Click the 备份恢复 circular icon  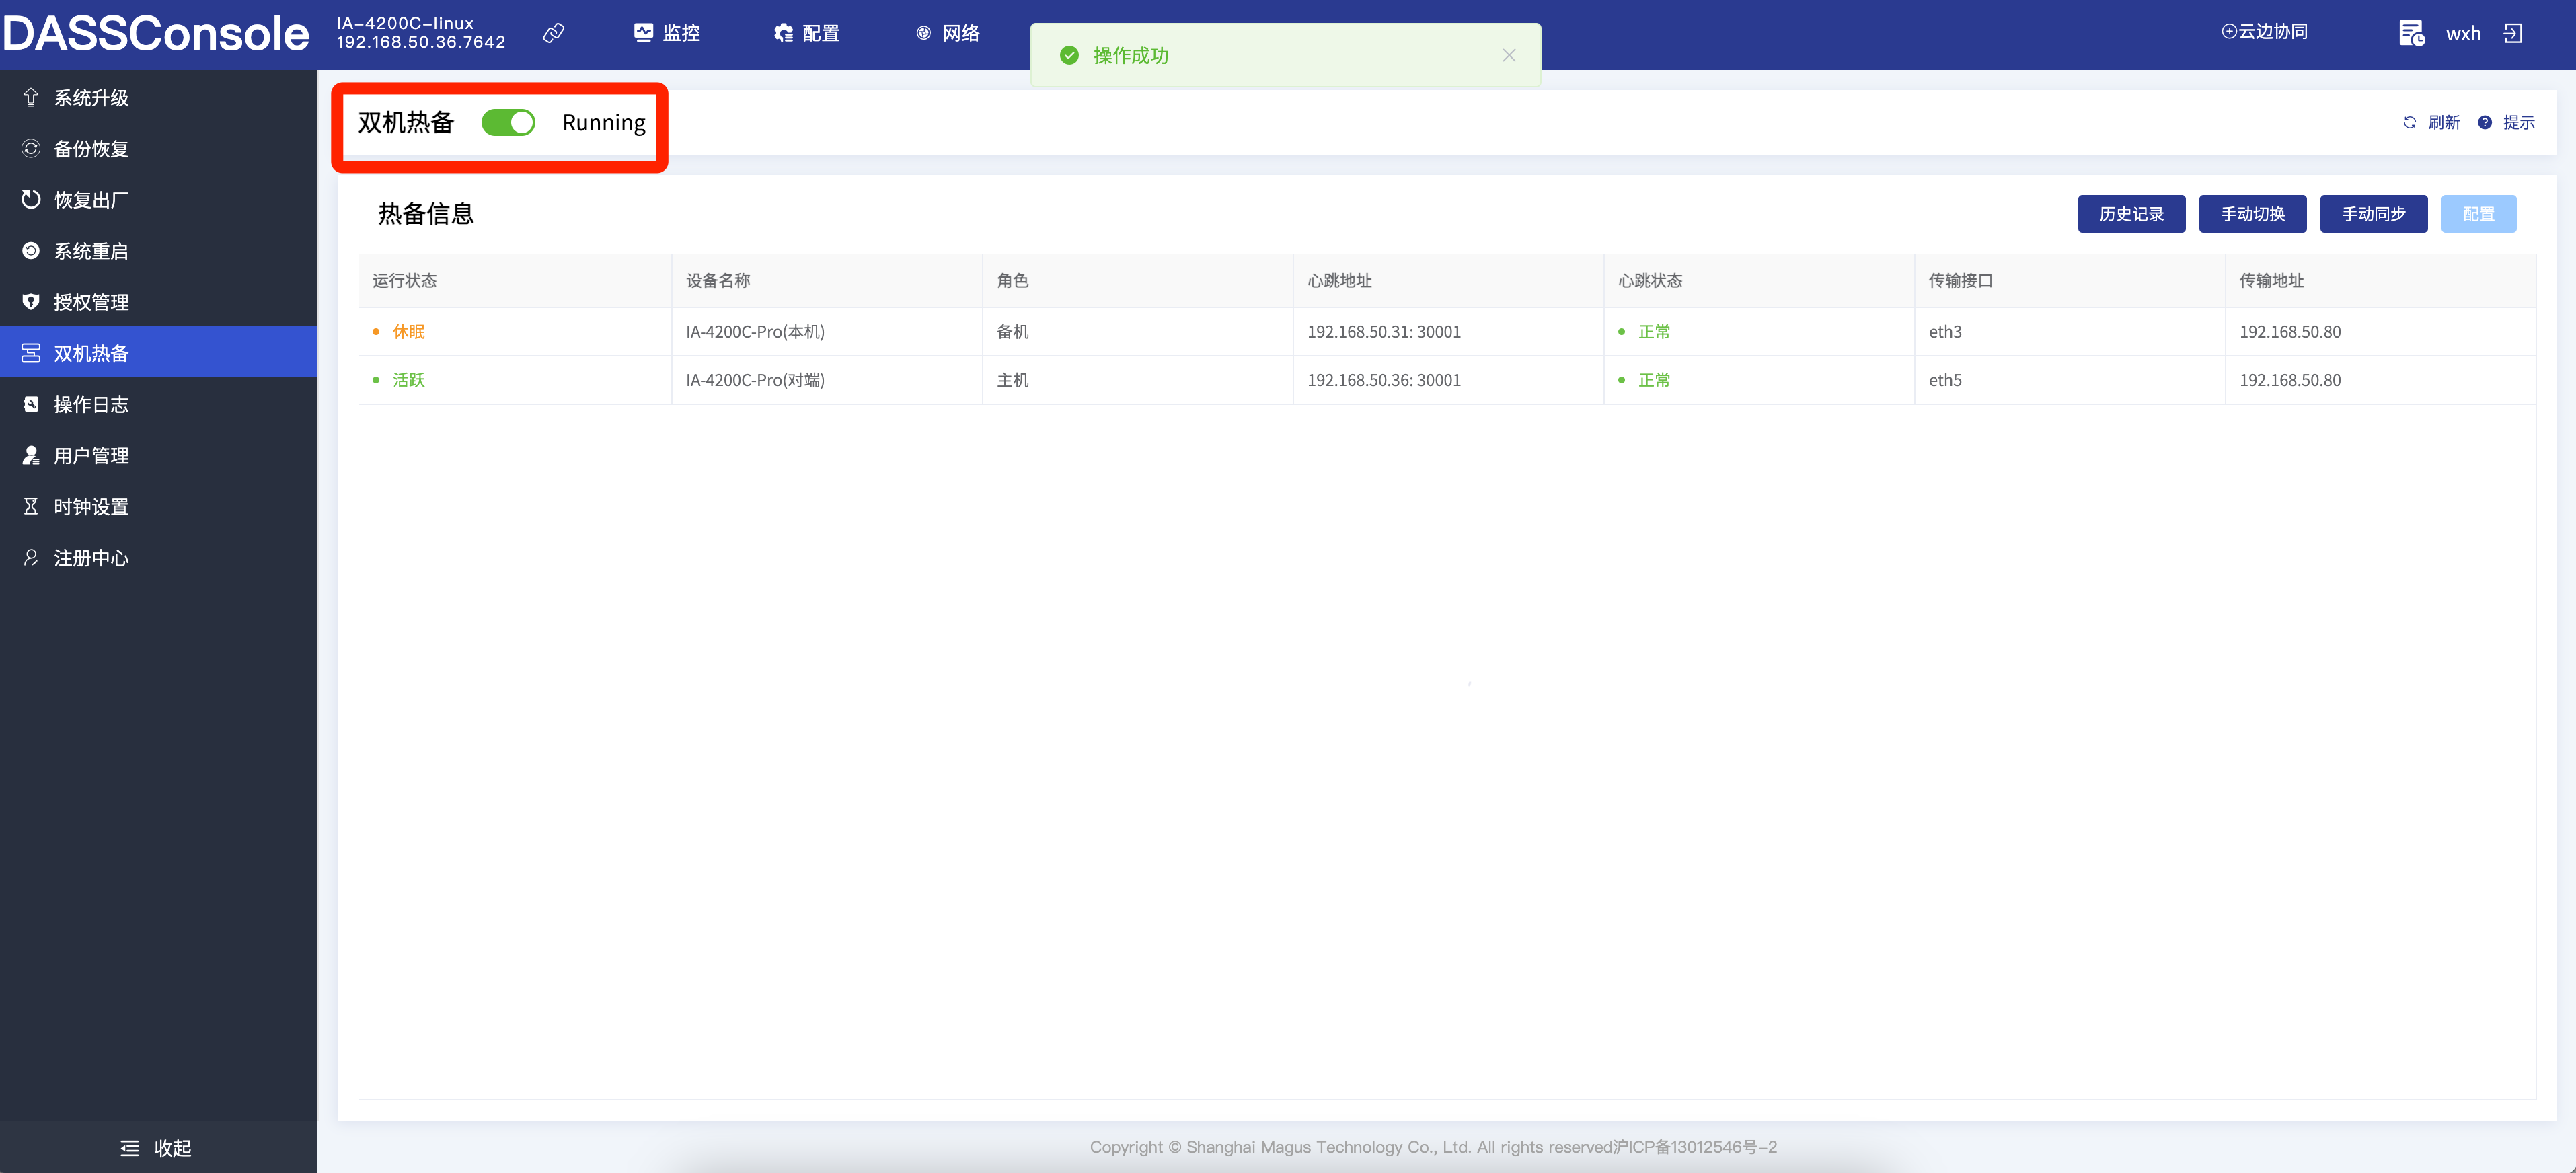click(x=31, y=148)
